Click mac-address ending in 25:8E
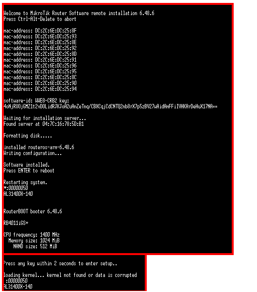The image size is (257, 292). (x=40, y=42)
